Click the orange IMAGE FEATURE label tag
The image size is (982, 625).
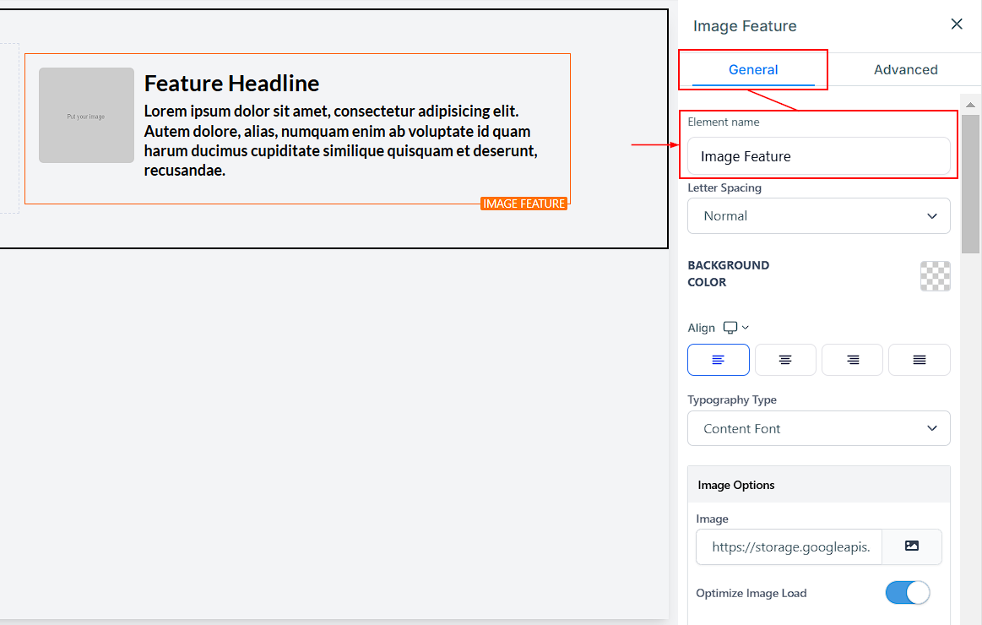(524, 204)
